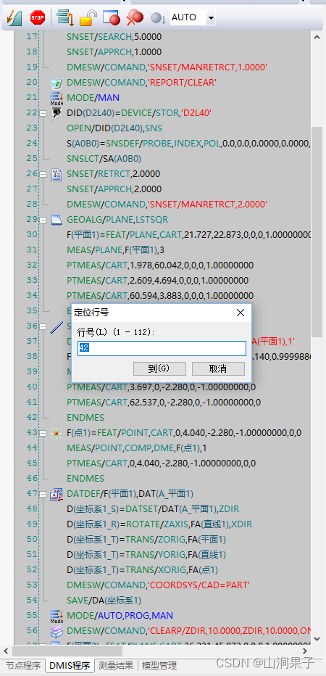326x676 pixels.
Task: Click the run program icon in toolbar
Action: point(14,17)
